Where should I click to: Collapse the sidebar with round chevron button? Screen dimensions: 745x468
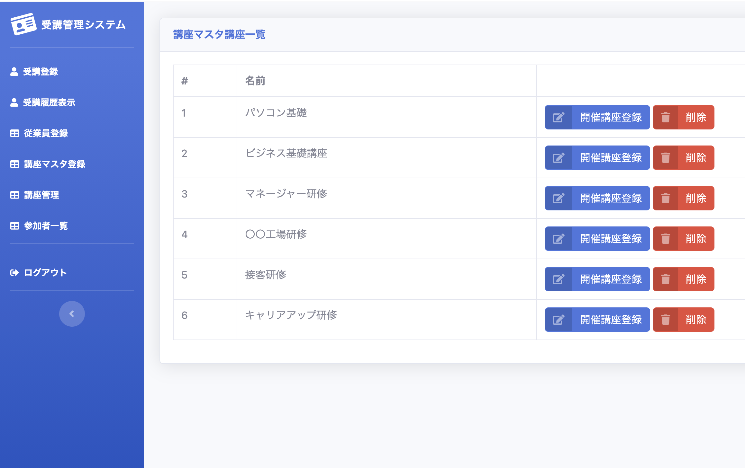pyautogui.click(x=72, y=314)
